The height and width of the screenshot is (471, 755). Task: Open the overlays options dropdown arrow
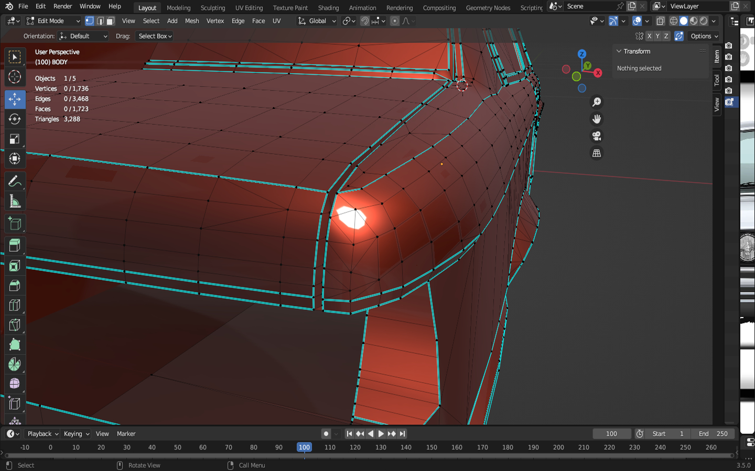tap(647, 21)
